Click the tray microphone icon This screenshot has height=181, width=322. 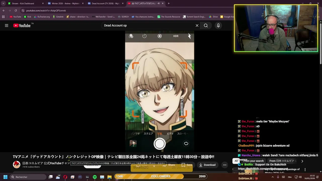click(278, 177)
